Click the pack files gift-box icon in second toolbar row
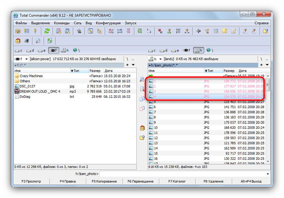Viewport: 284px width, 198px height. click(18, 41)
